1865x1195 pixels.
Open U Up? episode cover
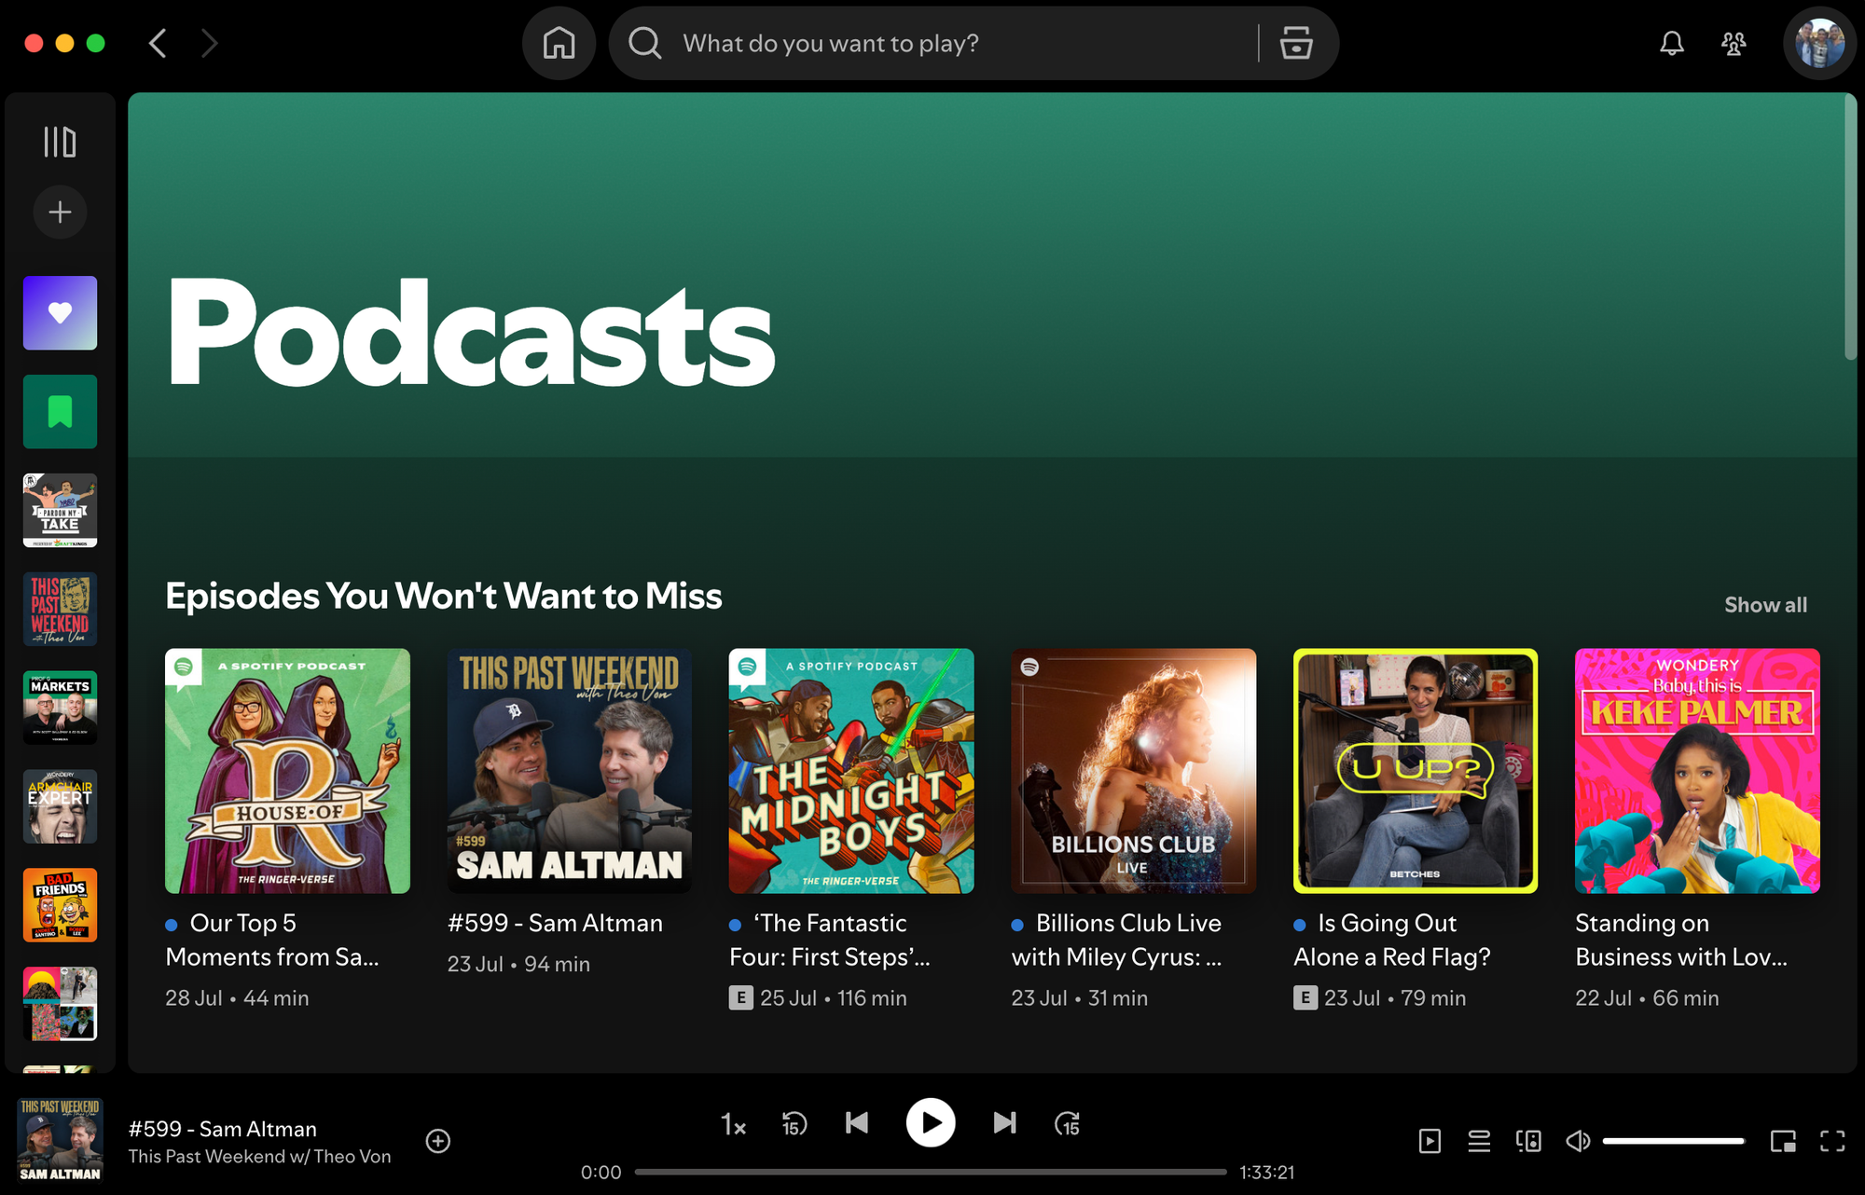click(x=1416, y=771)
